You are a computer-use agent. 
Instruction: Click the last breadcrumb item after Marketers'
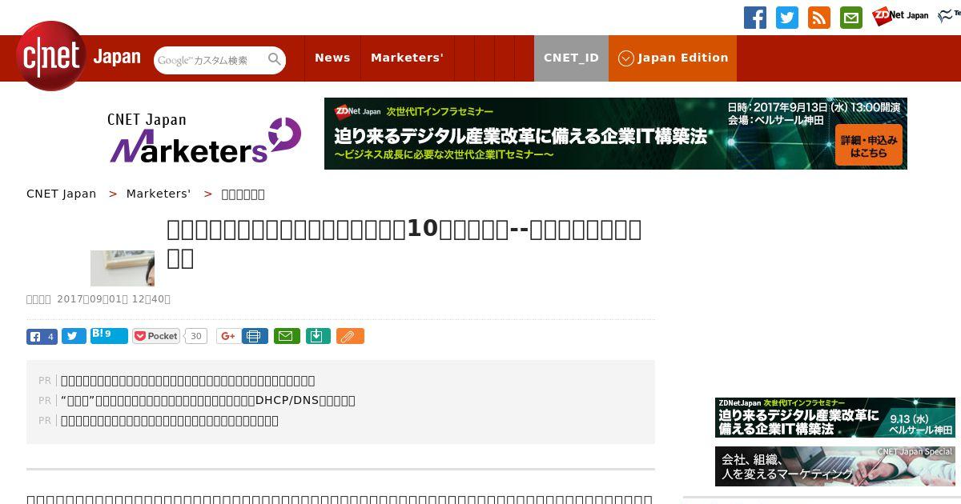(x=243, y=194)
